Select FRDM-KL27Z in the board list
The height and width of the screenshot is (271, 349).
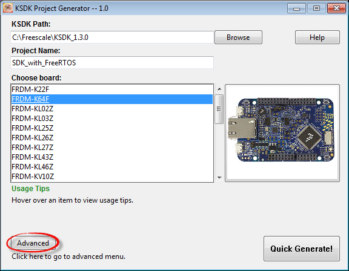point(112,148)
